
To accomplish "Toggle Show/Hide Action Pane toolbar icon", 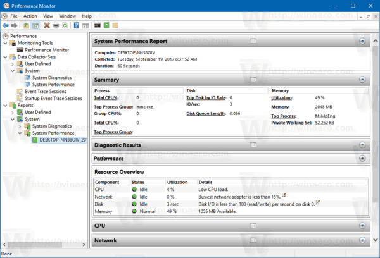I will (x=85, y=26).
